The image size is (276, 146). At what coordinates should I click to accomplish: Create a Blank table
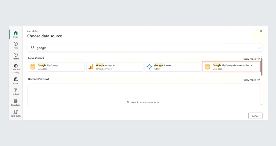(16, 103)
